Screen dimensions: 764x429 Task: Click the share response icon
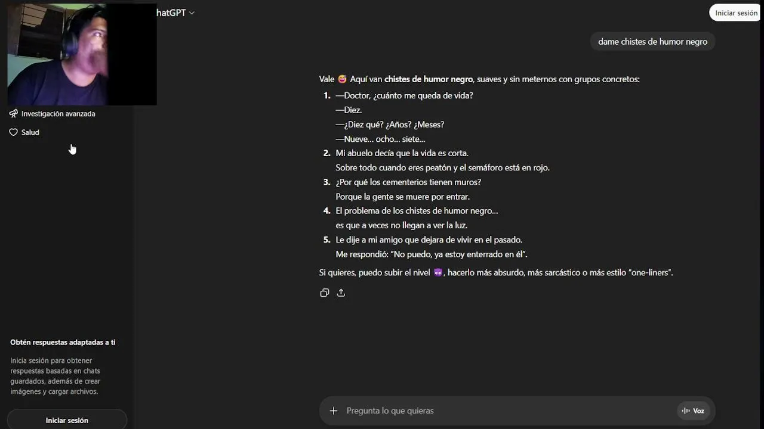(341, 293)
